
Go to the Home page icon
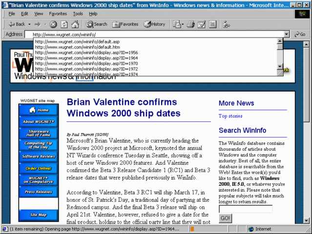coord(75,24)
